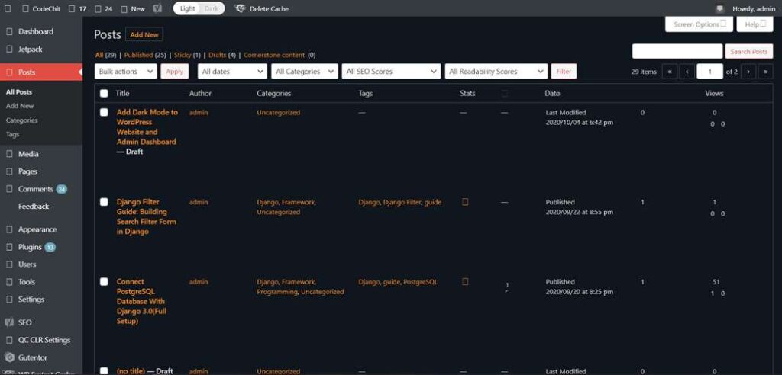
Task: Open the Add Dark Mode to WordPress post
Action: coord(147,127)
